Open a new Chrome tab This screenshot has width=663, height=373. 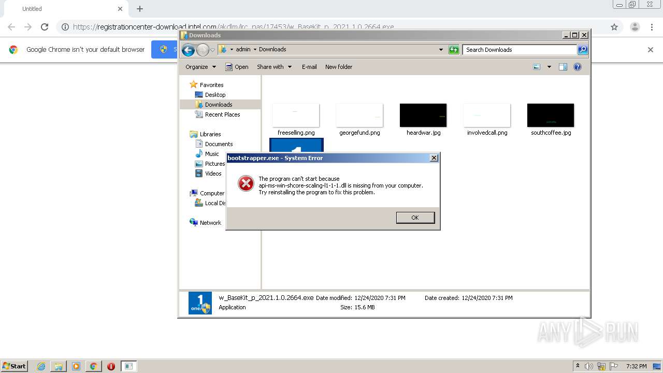(x=140, y=9)
